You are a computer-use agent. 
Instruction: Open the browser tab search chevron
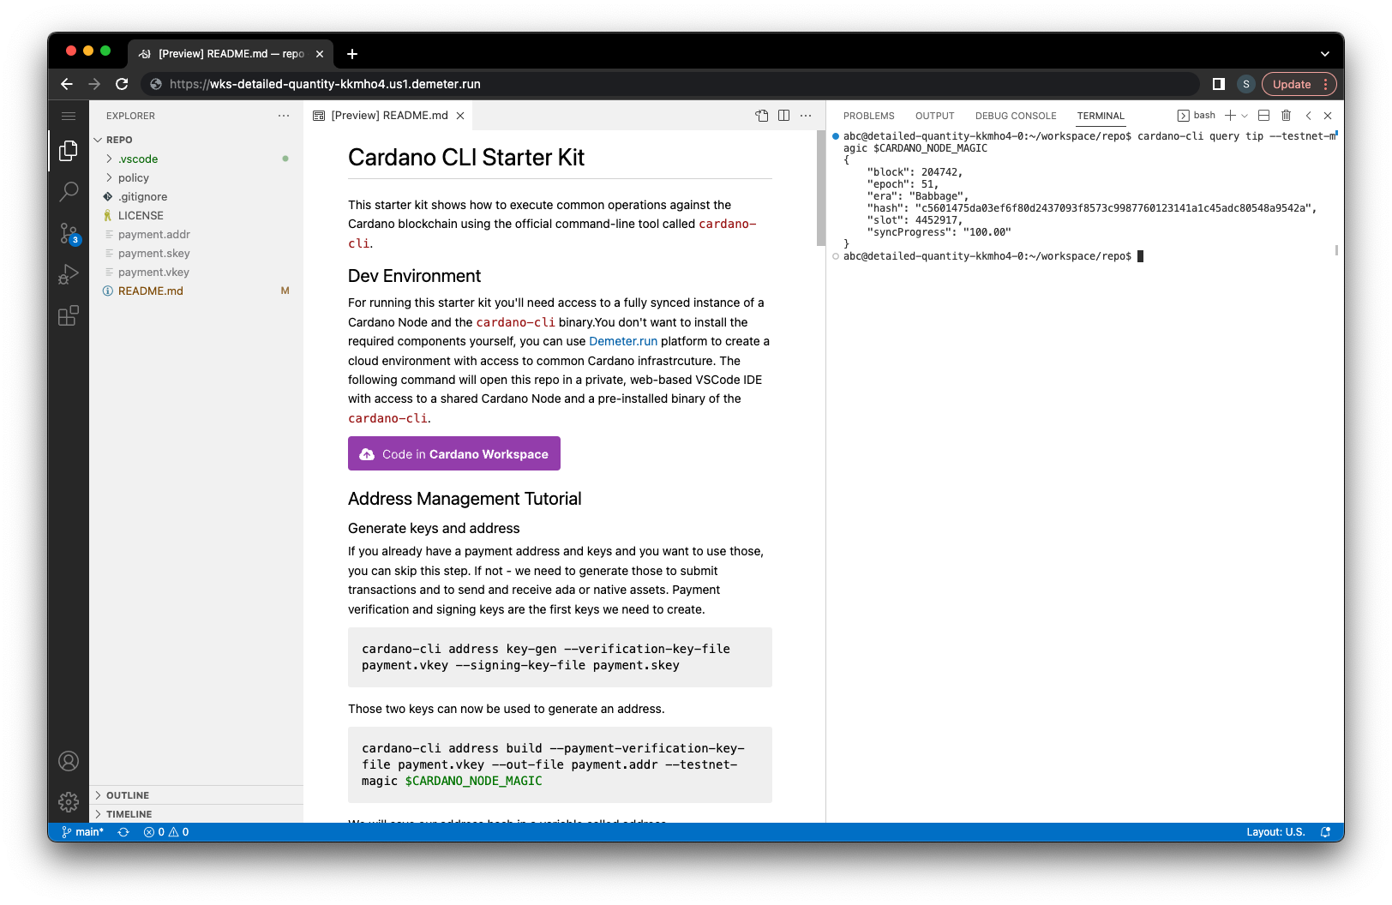point(1325,54)
